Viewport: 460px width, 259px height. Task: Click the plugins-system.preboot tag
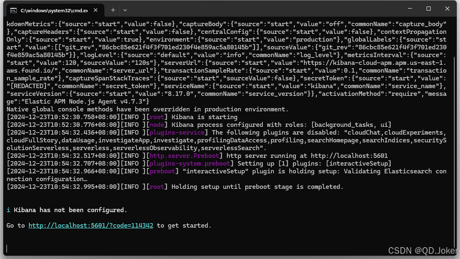pyautogui.click(x=190, y=164)
